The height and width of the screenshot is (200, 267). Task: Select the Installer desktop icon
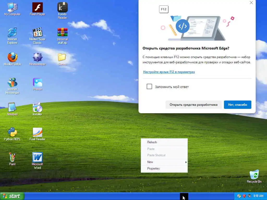37,109
